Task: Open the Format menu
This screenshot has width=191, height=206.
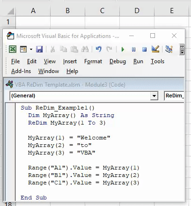Action: point(93,61)
